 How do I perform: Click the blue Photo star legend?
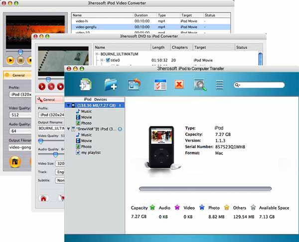click(x=202, y=207)
